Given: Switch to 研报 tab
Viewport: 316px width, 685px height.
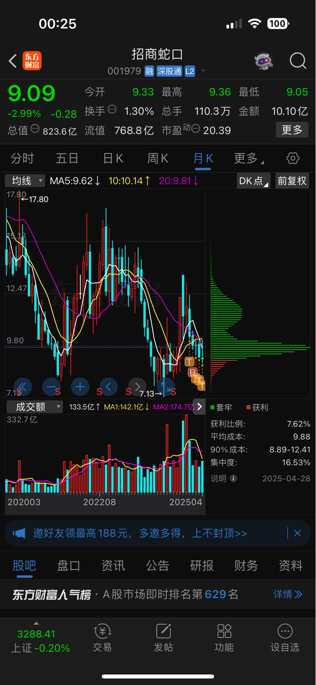Looking at the screenshot, I should point(202,566).
